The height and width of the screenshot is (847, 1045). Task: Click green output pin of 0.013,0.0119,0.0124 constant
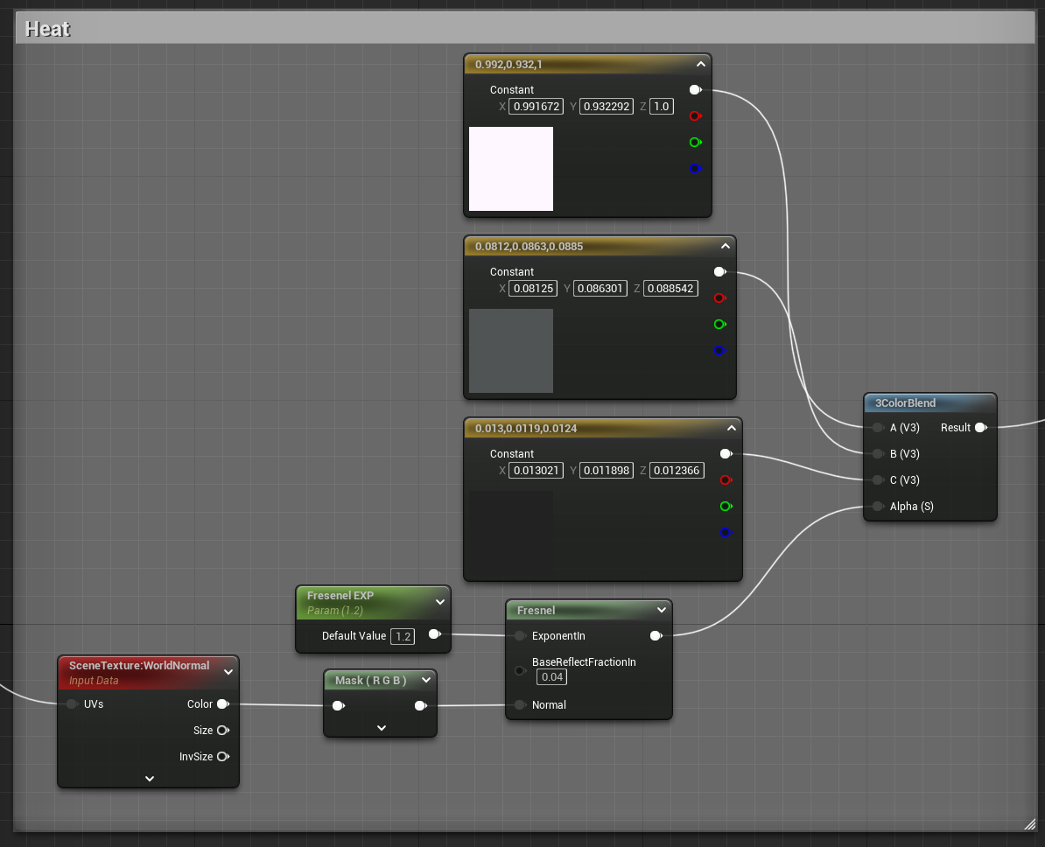pyautogui.click(x=726, y=506)
